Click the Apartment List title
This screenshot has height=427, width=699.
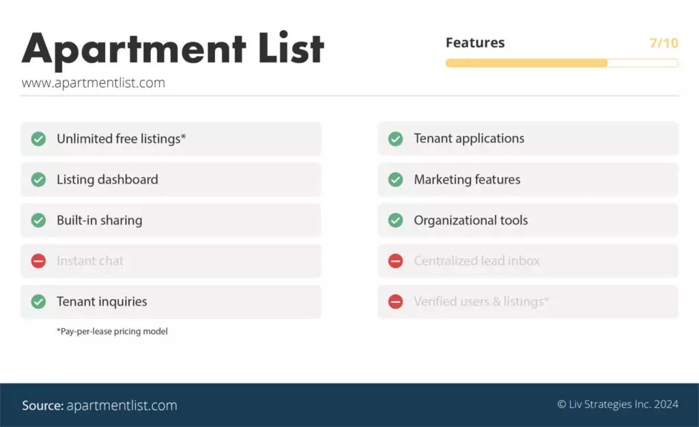point(174,48)
